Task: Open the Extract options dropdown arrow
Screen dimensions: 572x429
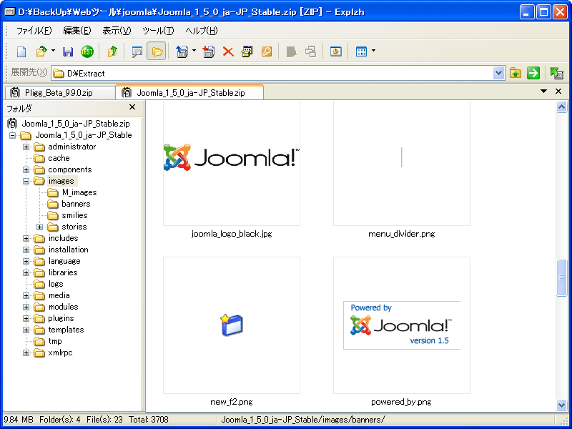Action: [194, 51]
